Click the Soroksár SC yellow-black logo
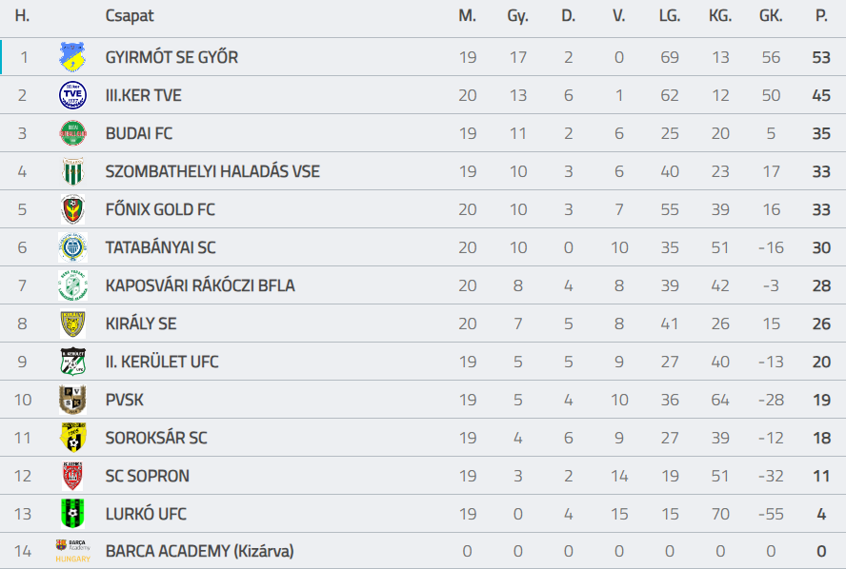The height and width of the screenshot is (569, 846). click(72, 438)
